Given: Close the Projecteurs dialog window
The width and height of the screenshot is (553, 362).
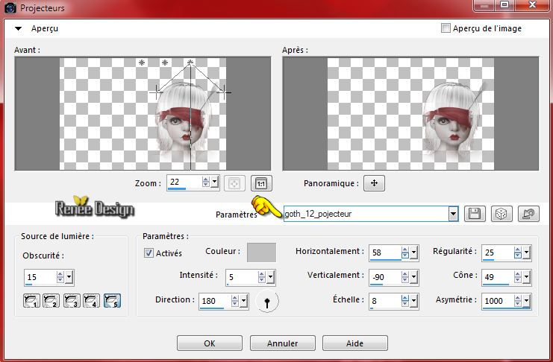Looking at the screenshot, I should click(533, 4).
